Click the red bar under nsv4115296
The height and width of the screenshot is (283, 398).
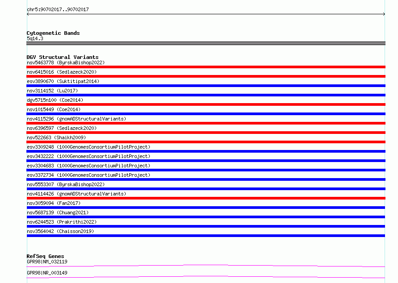[206, 123]
